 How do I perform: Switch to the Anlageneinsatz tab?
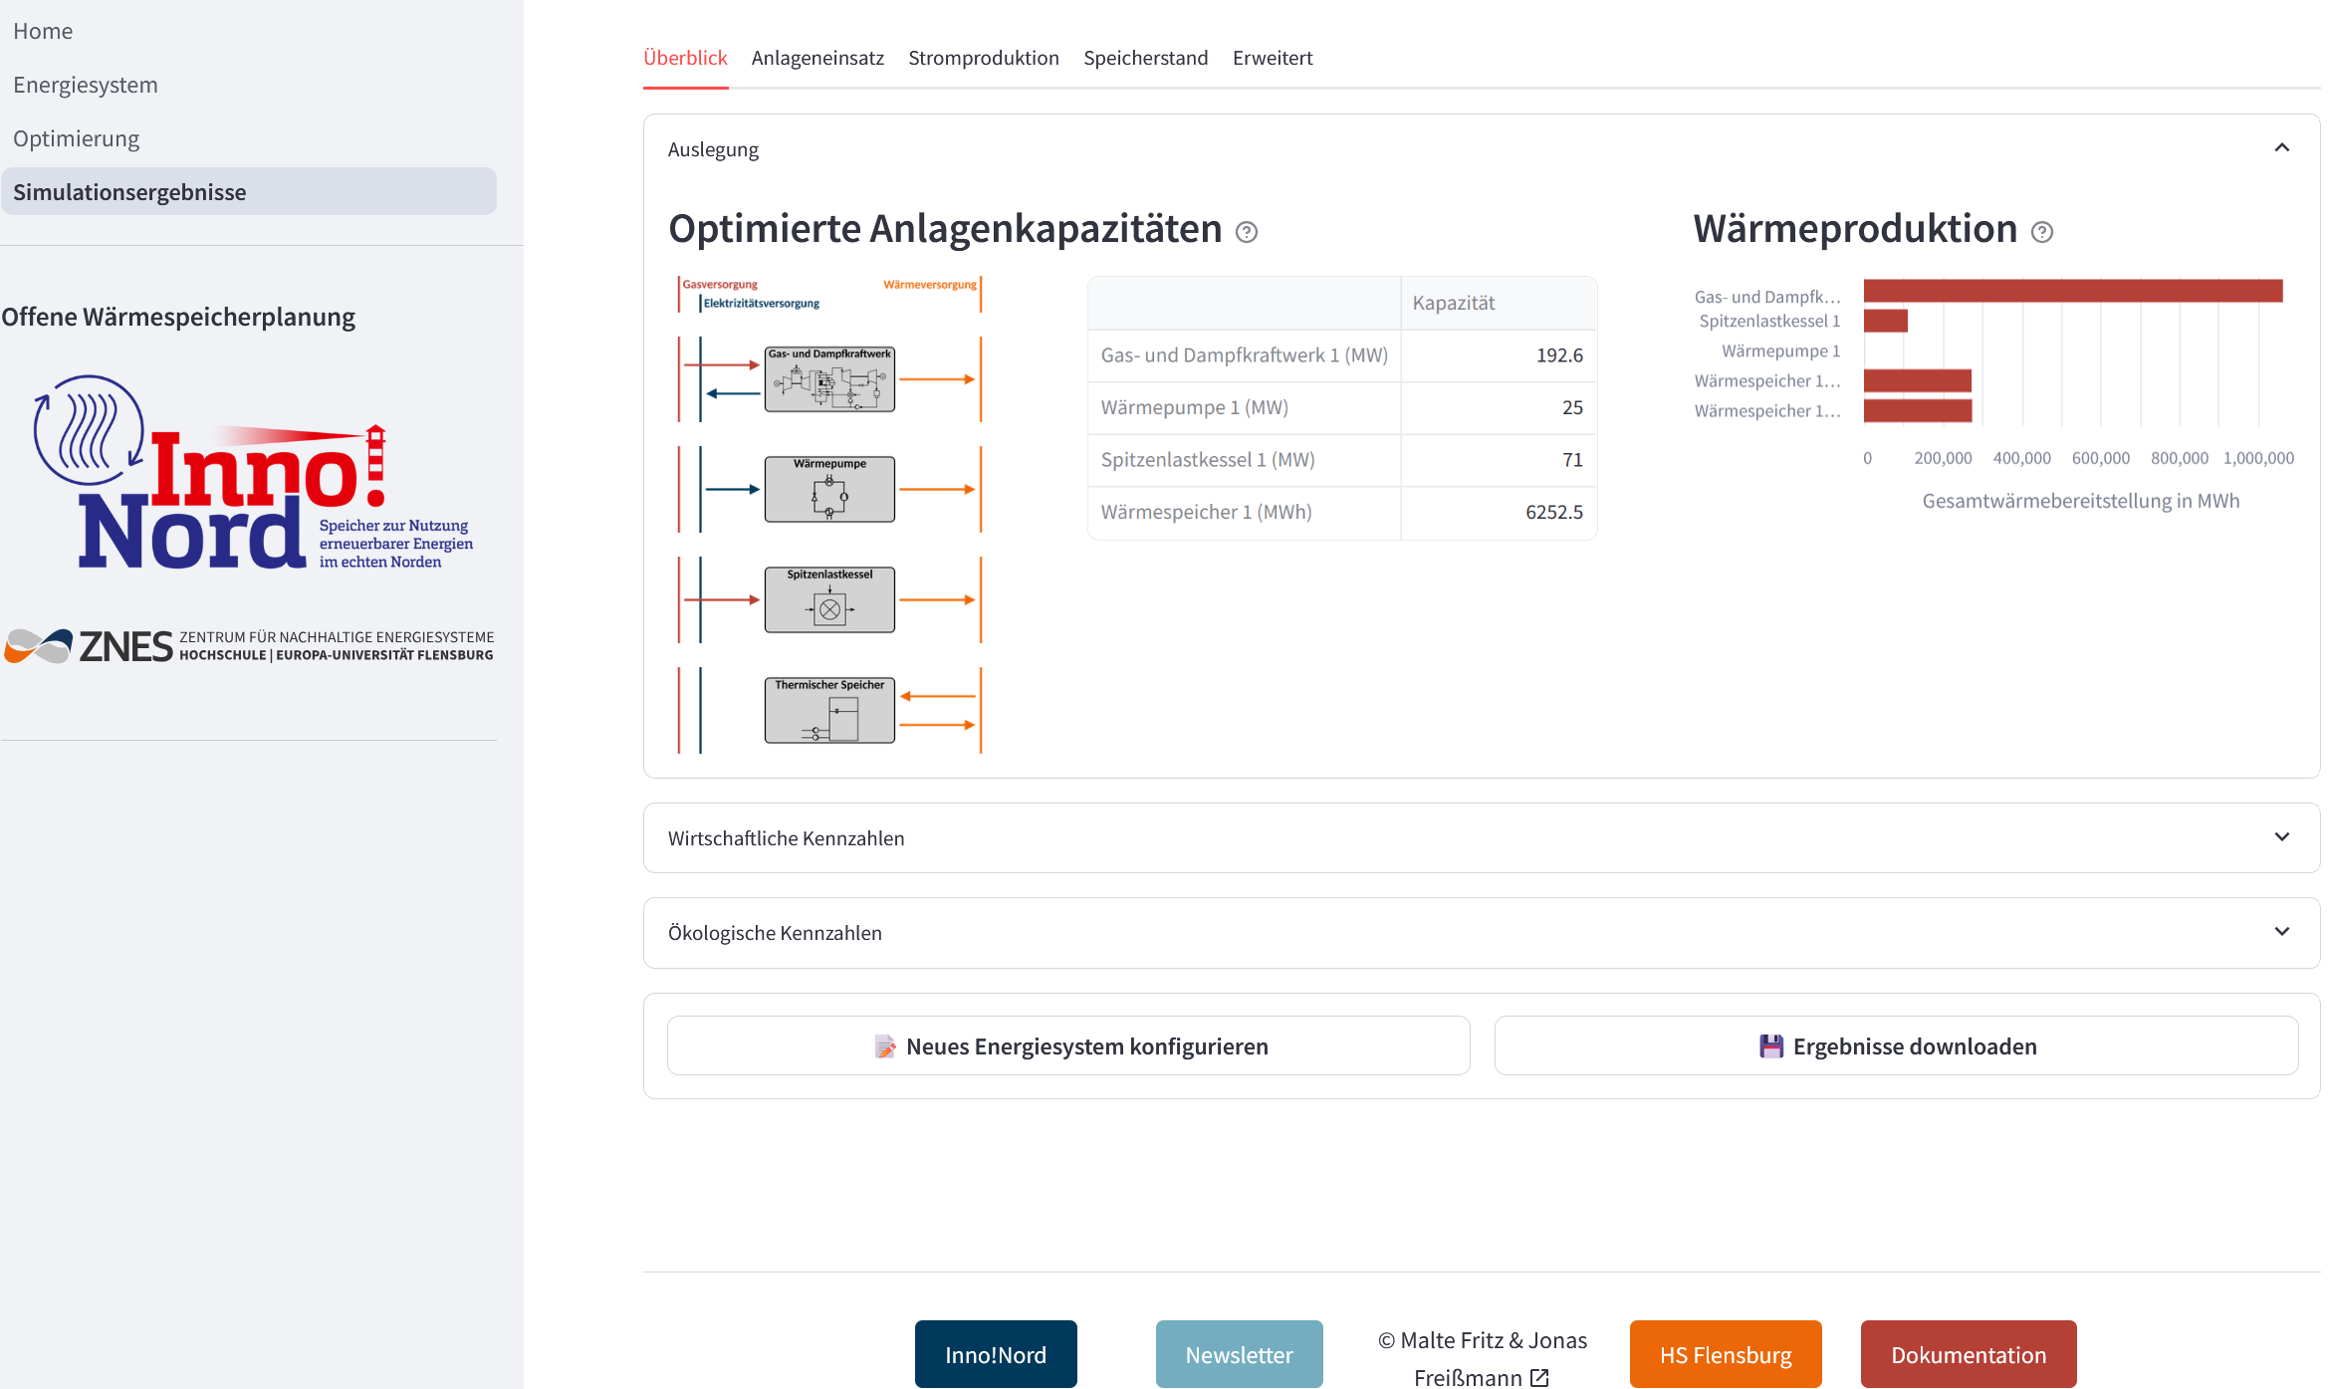tap(817, 58)
